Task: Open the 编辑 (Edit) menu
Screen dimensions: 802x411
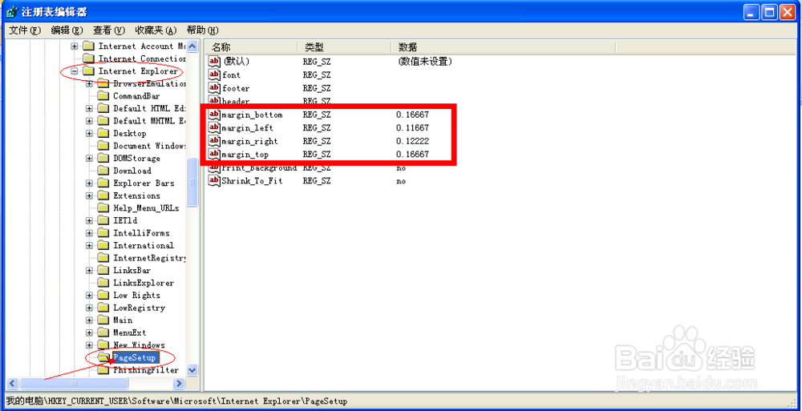Action: pyautogui.click(x=67, y=30)
